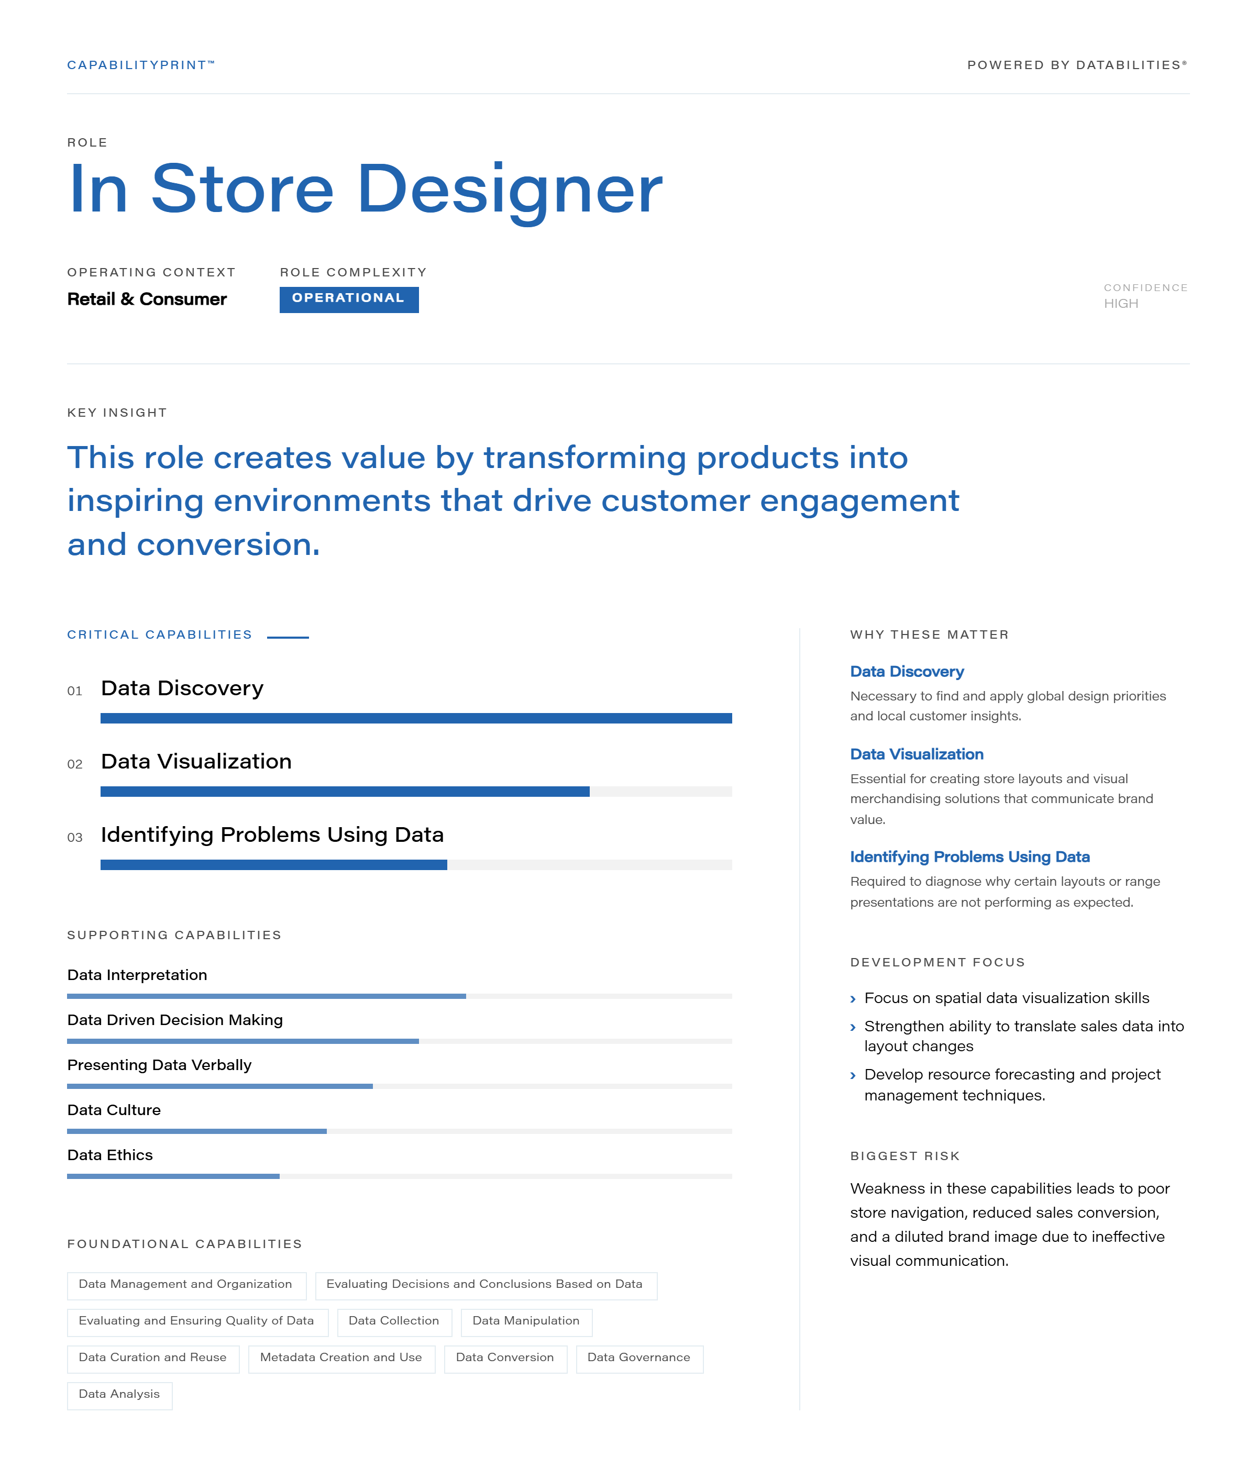Click the Data Conversion tag
The width and height of the screenshot is (1257, 1469).
click(x=506, y=1359)
